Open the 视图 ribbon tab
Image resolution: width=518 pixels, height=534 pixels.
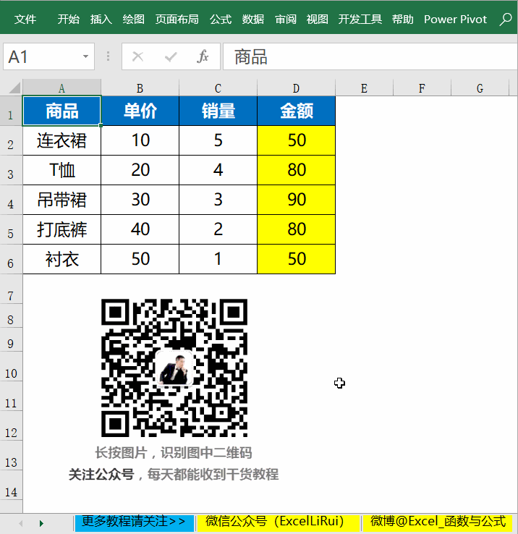[317, 19]
